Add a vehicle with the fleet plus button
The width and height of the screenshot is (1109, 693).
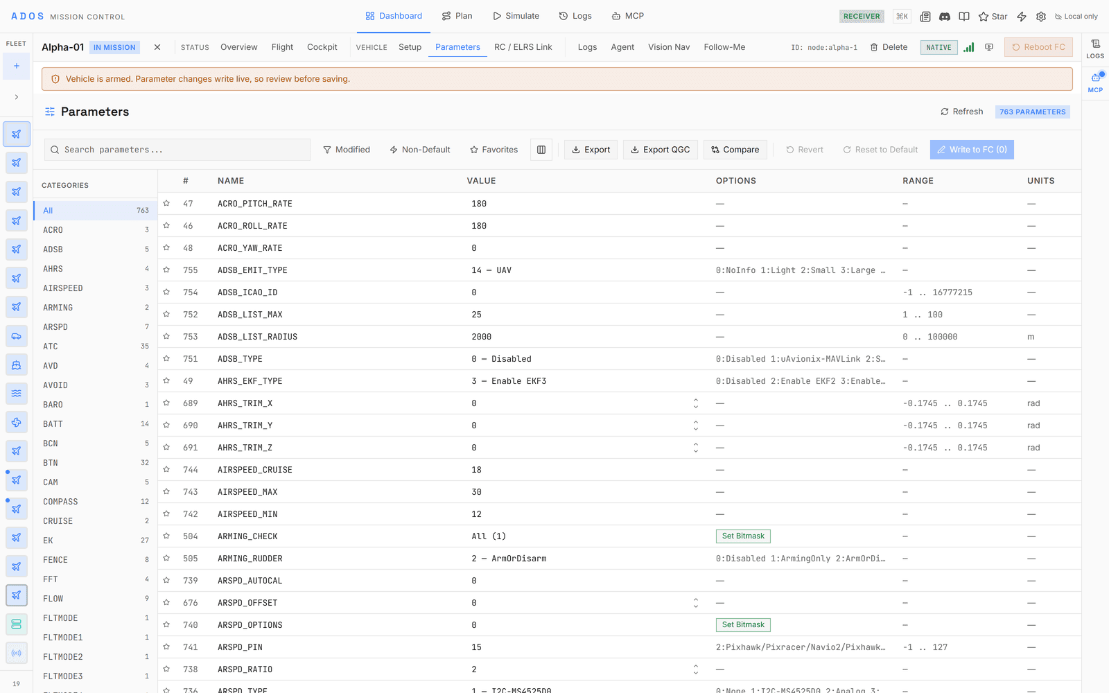[x=17, y=67]
